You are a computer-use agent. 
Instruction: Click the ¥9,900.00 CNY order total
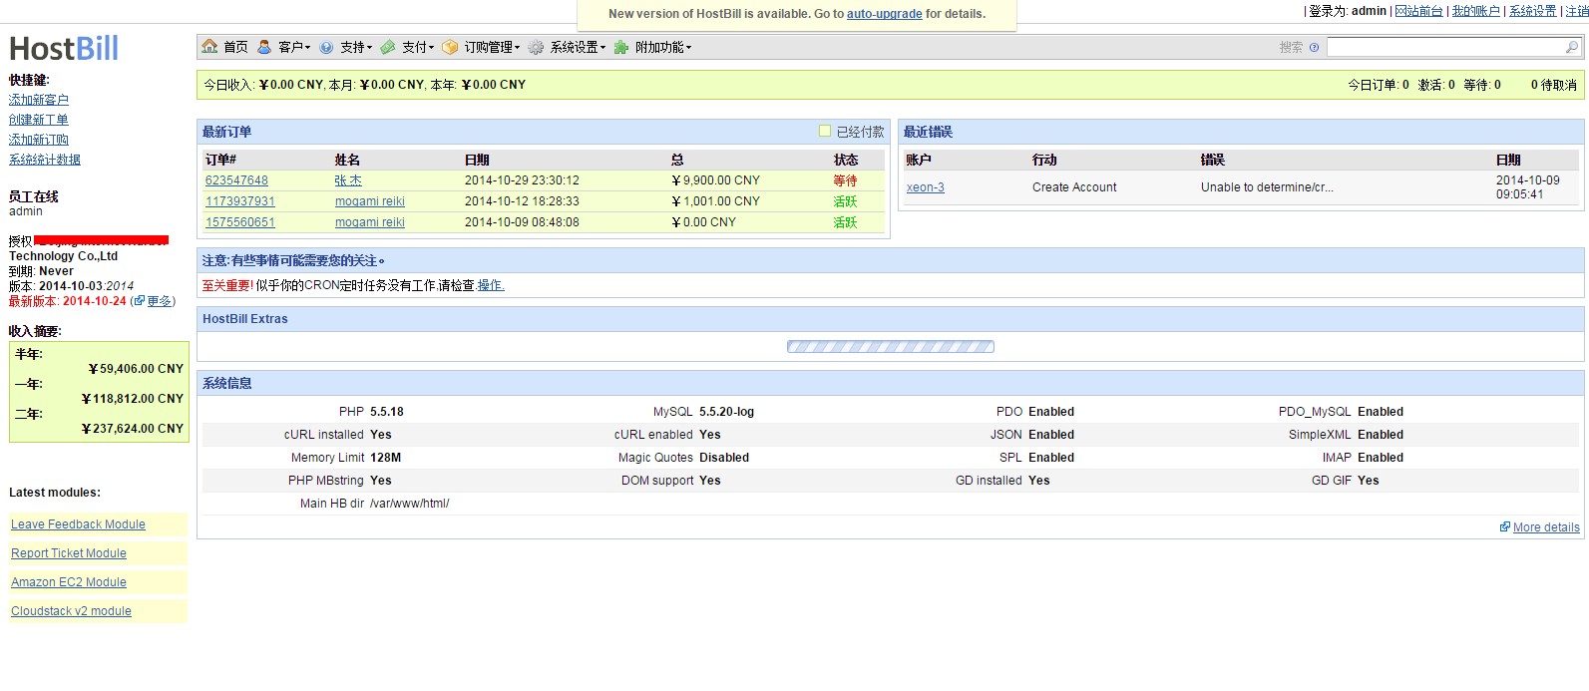715,180
